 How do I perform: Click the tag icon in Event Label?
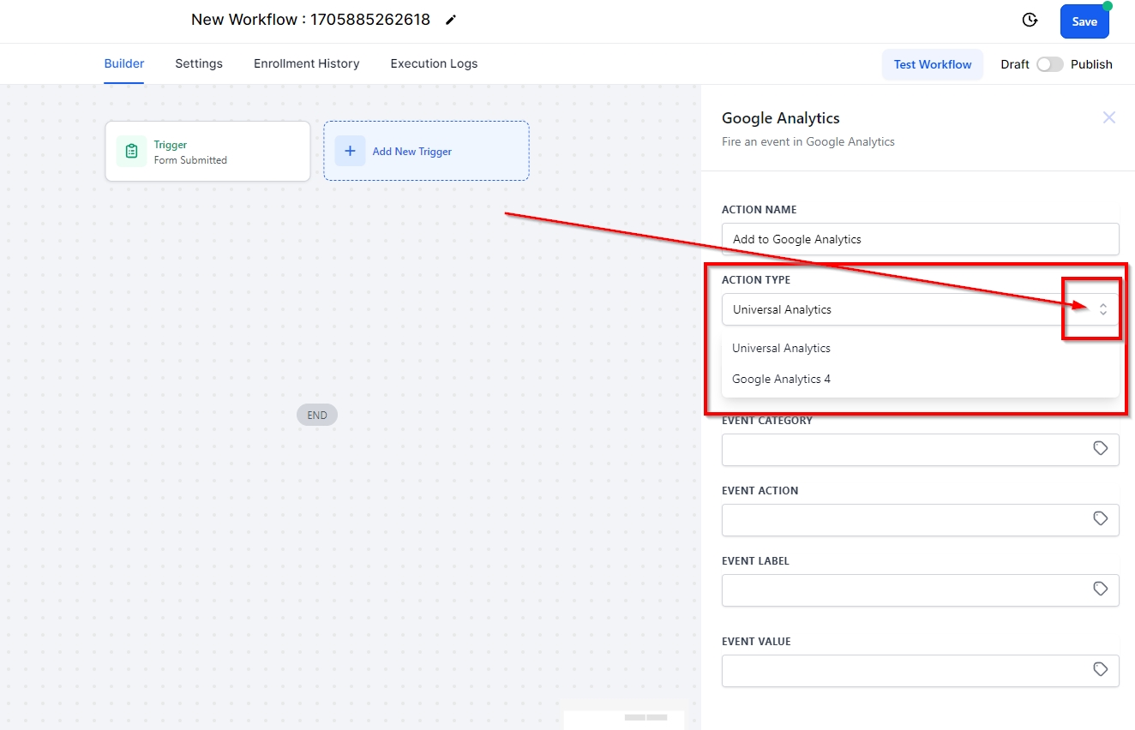pyautogui.click(x=1101, y=589)
